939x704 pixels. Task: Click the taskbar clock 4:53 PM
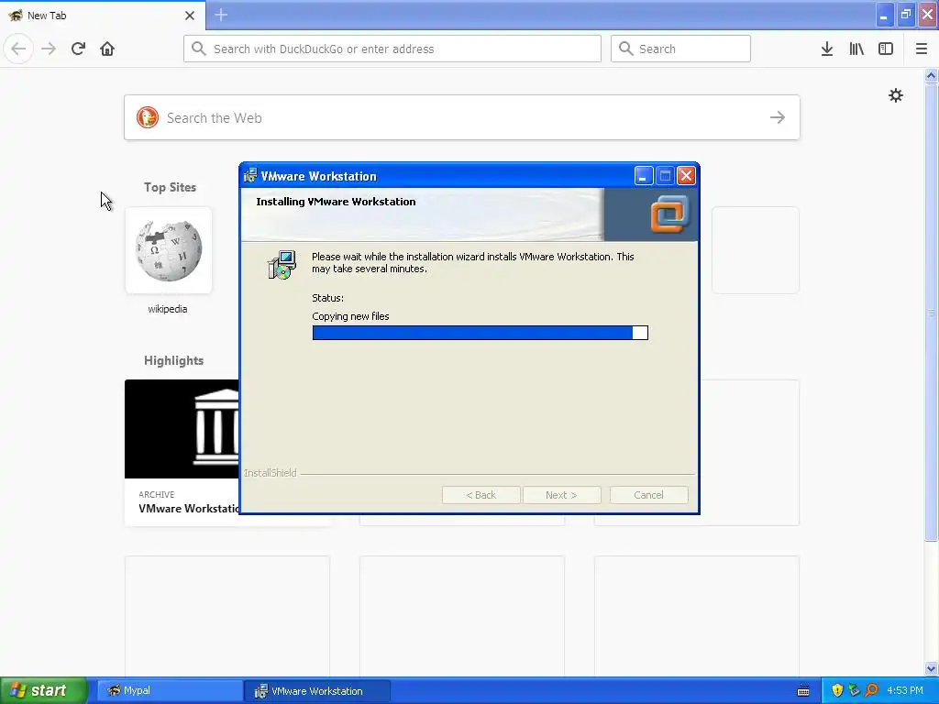pos(905,690)
